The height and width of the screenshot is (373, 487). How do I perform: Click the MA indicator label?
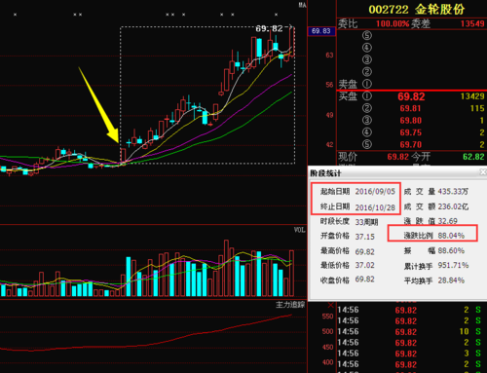click(x=302, y=5)
